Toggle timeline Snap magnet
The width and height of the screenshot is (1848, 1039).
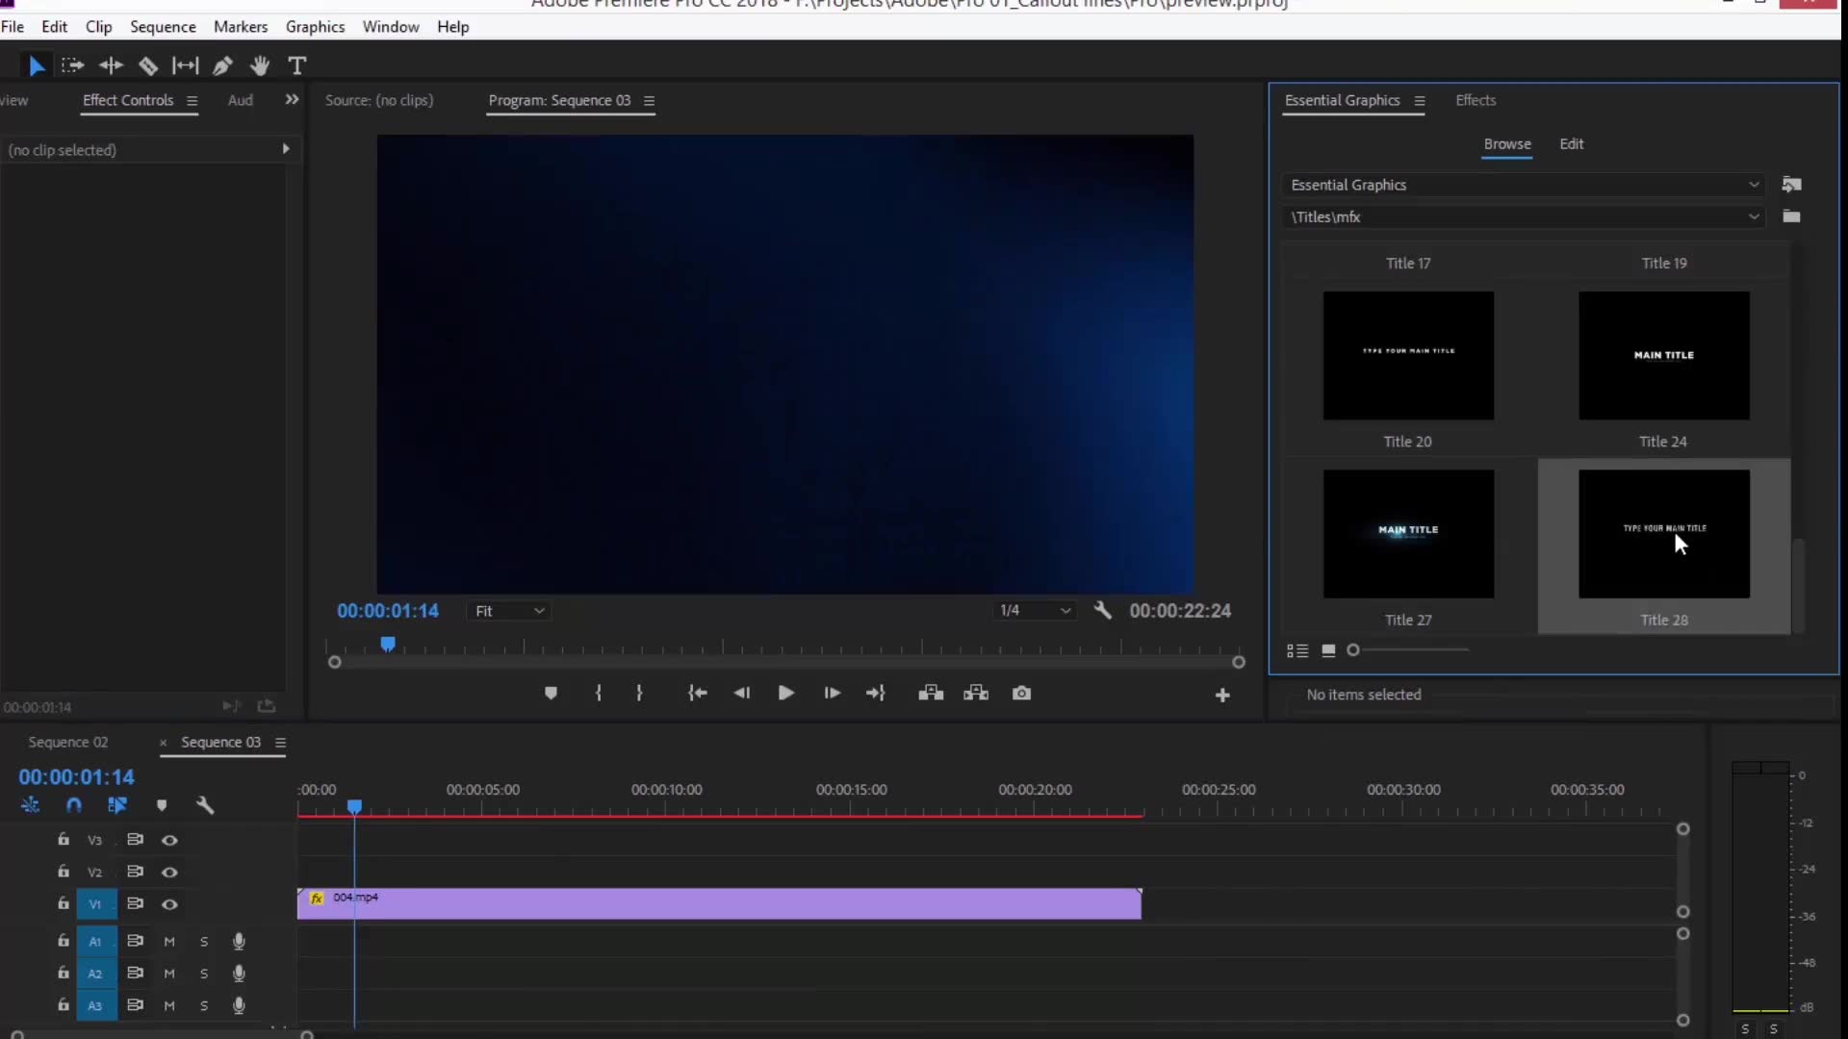[x=74, y=805]
